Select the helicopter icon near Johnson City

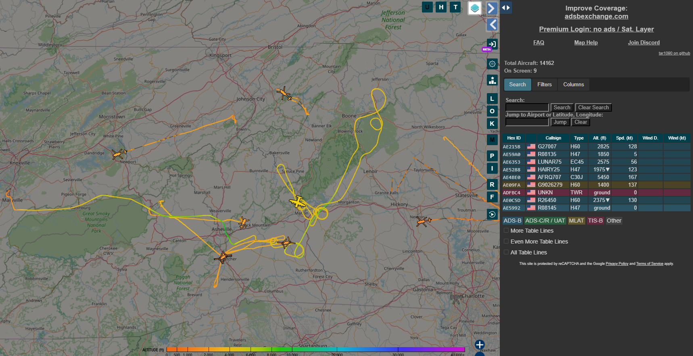(x=284, y=94)
